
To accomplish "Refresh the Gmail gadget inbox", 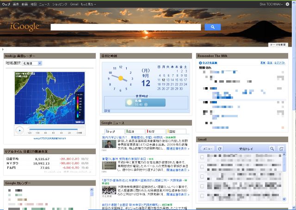I will click(220, 149).
